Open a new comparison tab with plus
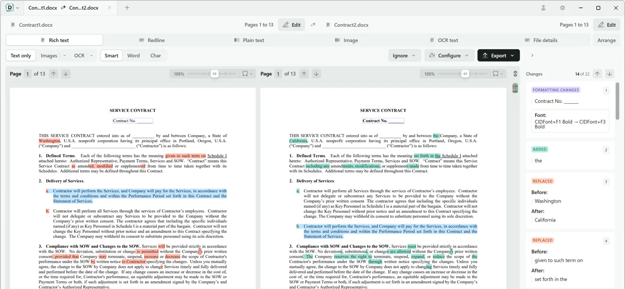The width and height of the screenshot is (625, 289). [x=127, y=8]
